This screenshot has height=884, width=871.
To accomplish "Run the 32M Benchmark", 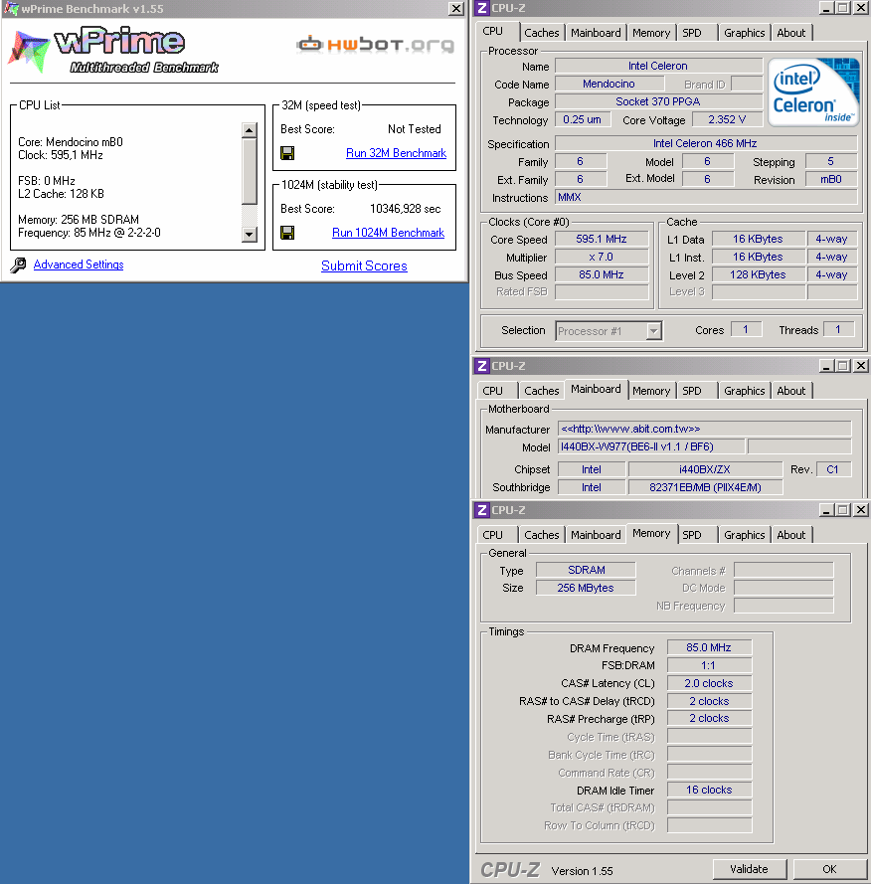I will click(x=396, y=153).
